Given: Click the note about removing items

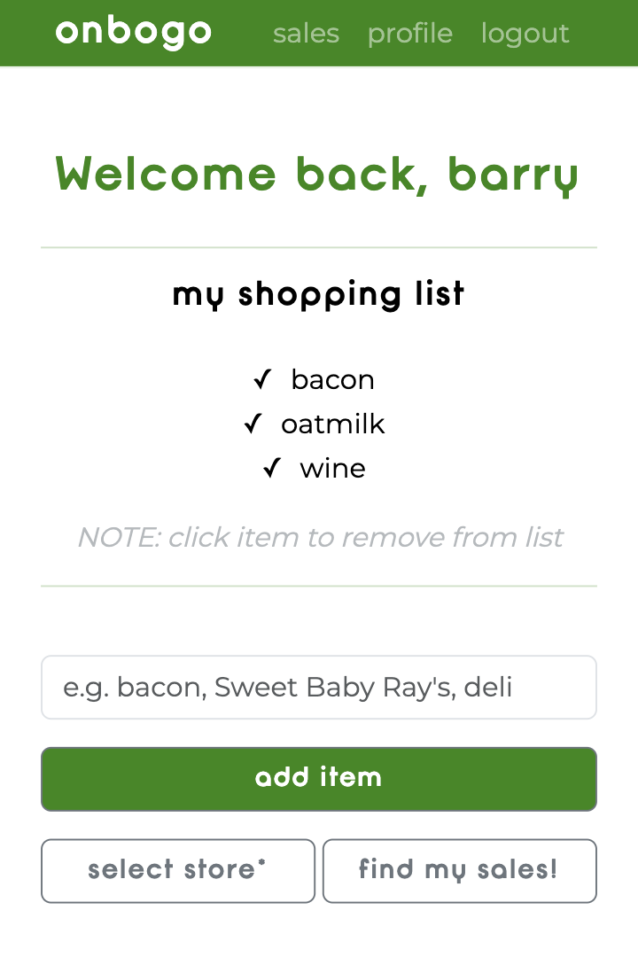Looking at the screenshot, I should point(319,537).
